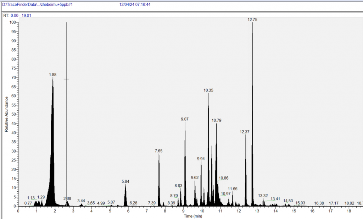Click the 9.94 peak label
Screen dimensions: 363x219
(x=201, y=159)
